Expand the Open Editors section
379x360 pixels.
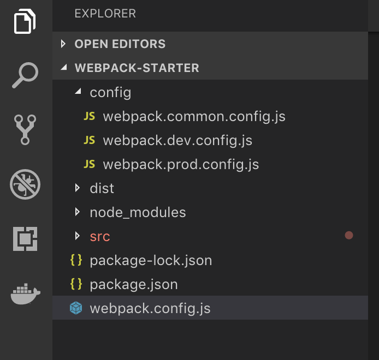(x=64, y=44)
